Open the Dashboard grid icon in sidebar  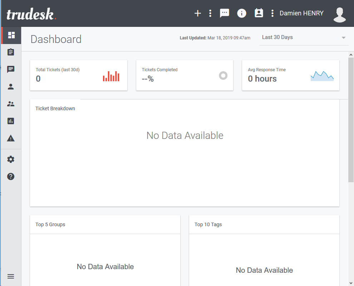[x=11, y=35]
